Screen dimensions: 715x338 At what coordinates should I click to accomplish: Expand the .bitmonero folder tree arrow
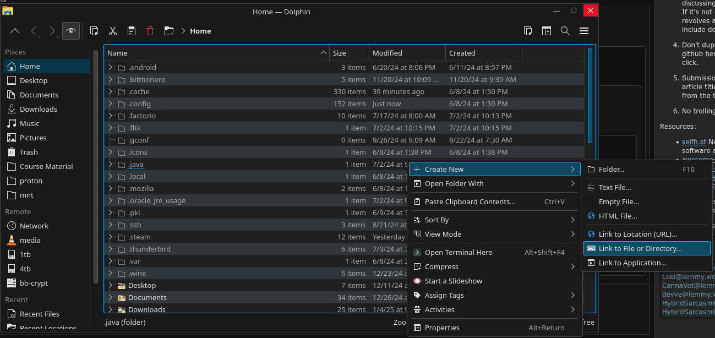110,79
